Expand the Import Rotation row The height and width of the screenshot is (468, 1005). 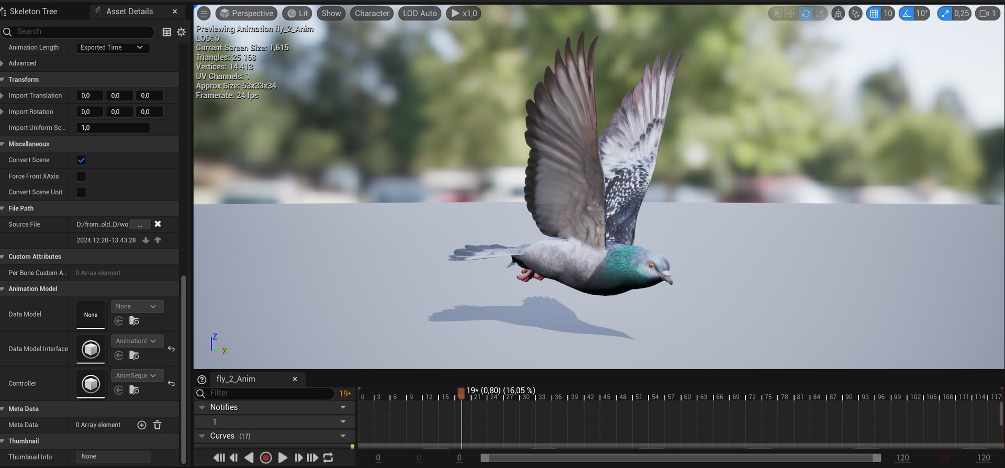[3, 112]
